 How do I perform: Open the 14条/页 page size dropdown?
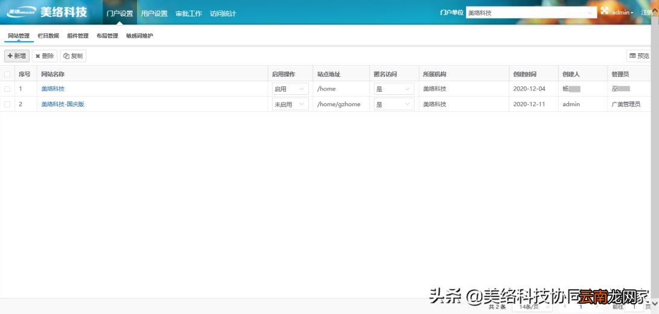(533, 307)
